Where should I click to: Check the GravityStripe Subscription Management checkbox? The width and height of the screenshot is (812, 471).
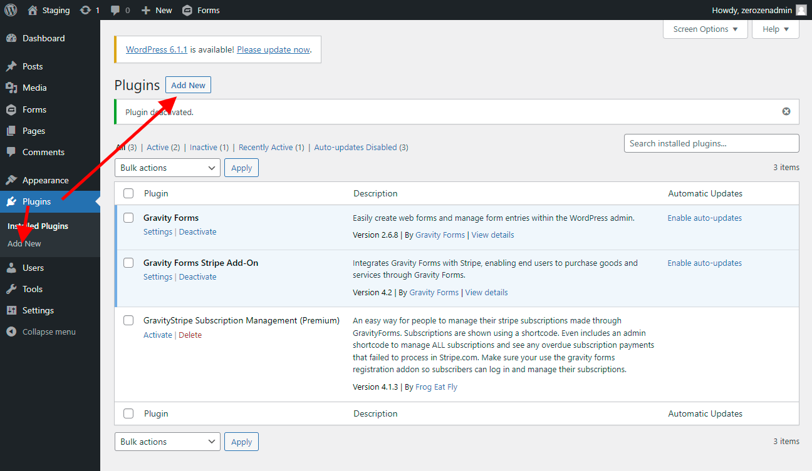click(128, 320)
